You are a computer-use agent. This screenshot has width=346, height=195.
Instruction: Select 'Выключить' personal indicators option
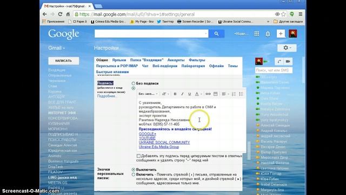(134, 170)
